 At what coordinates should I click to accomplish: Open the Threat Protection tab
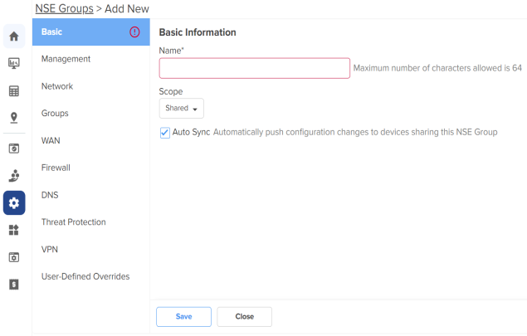(x=74, y=222)
